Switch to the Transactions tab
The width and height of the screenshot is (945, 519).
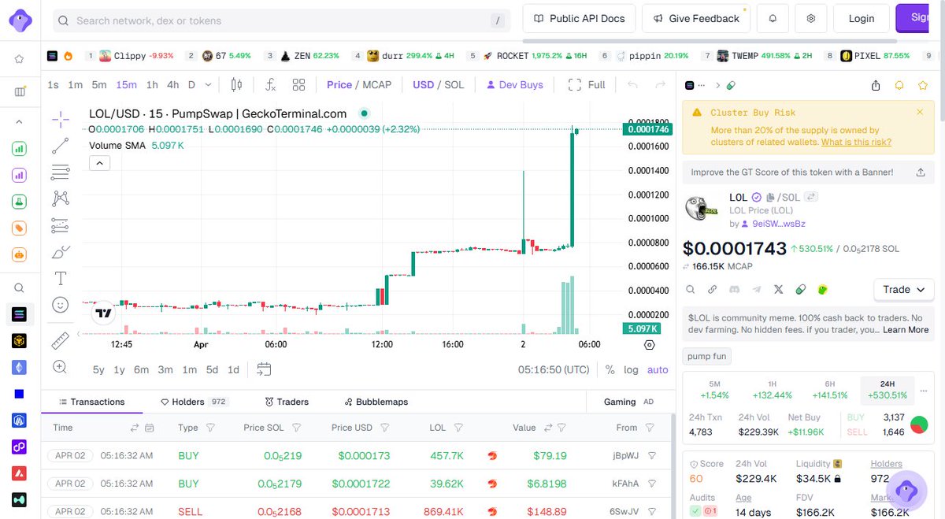point(91,402)
